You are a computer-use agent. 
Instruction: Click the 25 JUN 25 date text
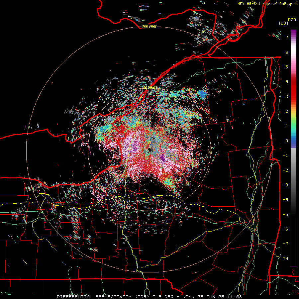pos(211,297)
